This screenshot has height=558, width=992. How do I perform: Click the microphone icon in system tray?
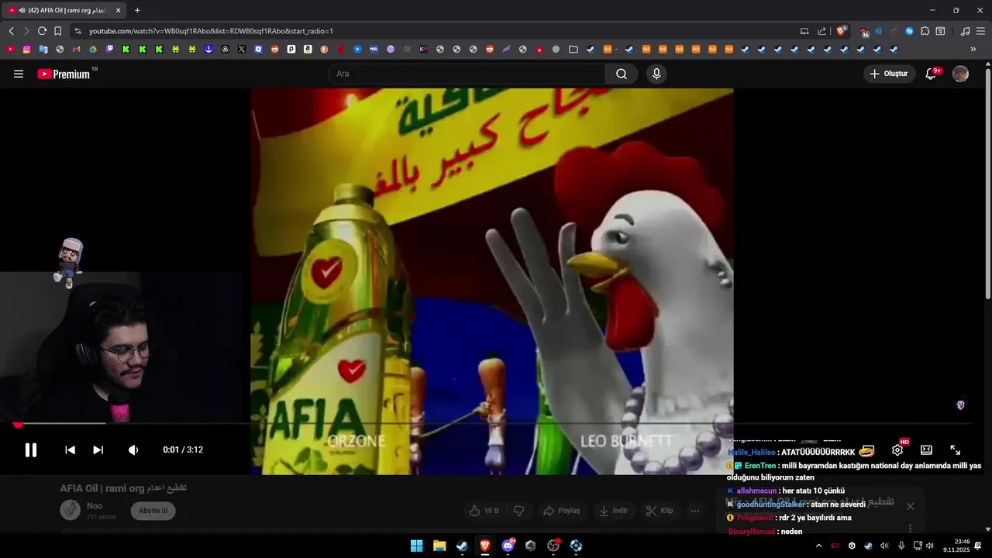[x=901, y=546]
